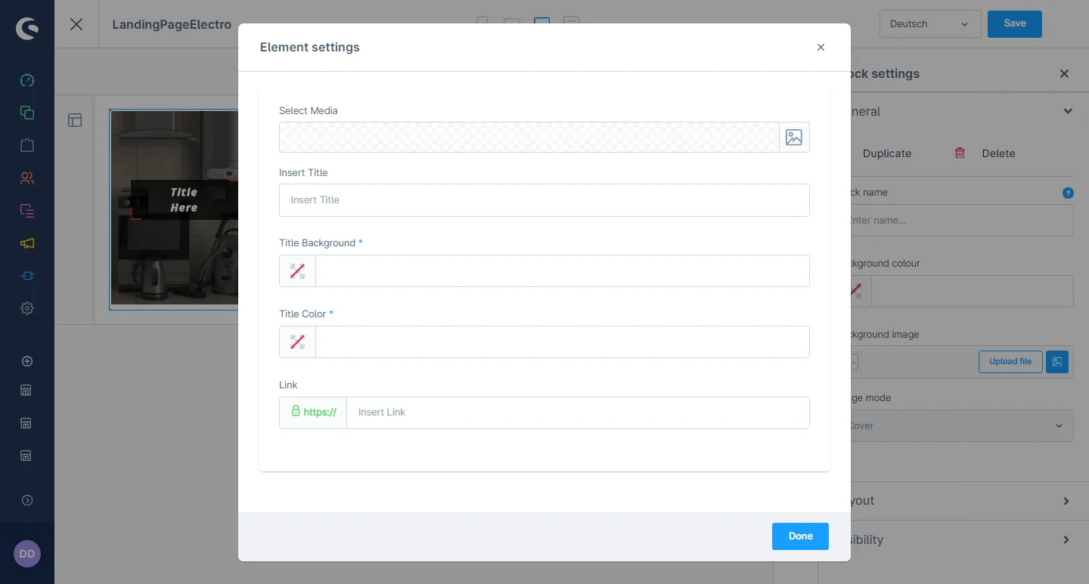1089x584 pixels.
Task: Open the Marketing megaphone icon in sidebar
Action: 27,243
